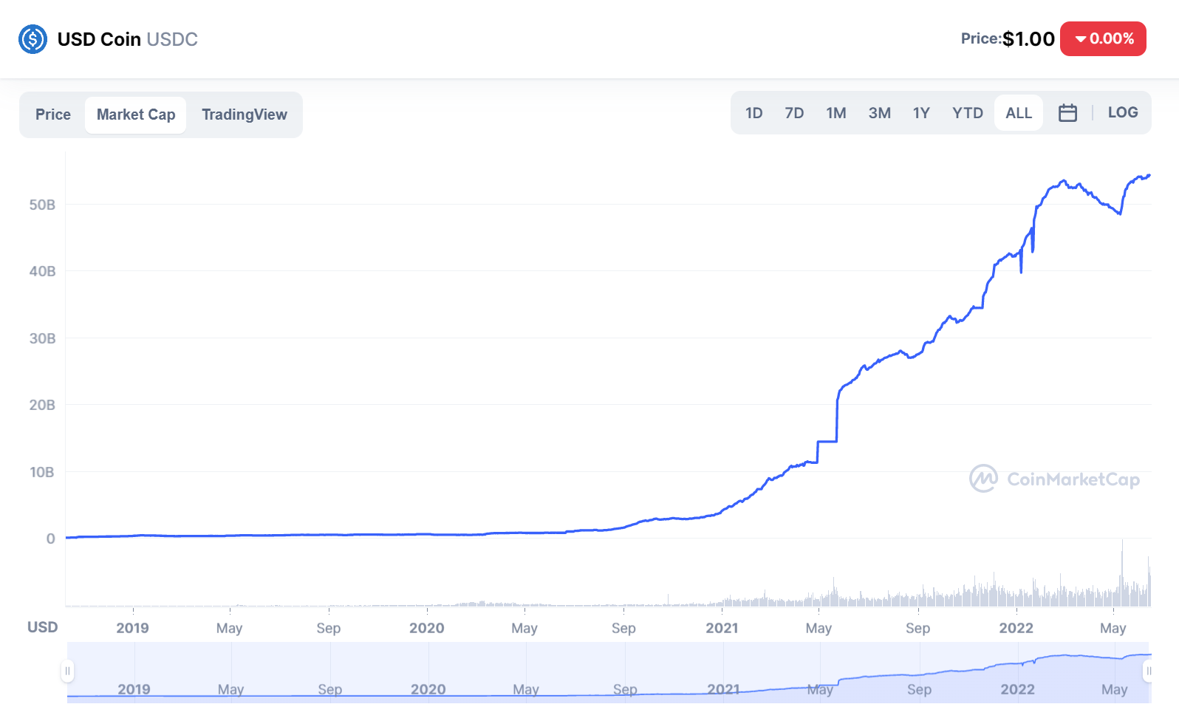Image resolution: width=1179 pixels, height=721 pixels.
Task: Toggle LOG scale on the chart
Action: (x=1123, y=112)
